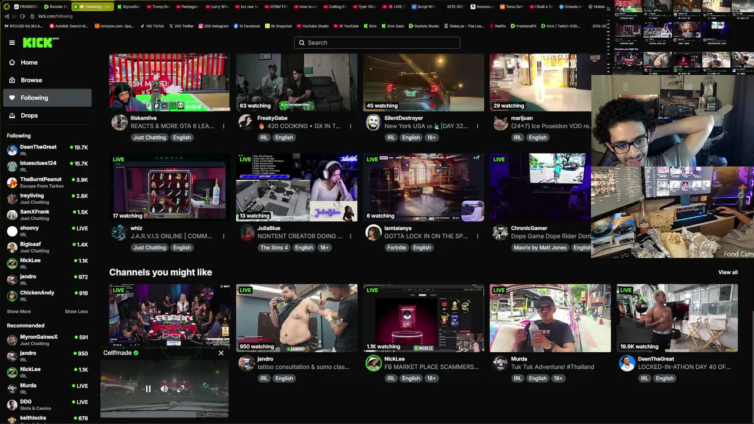Click NickLee avatar under Channels you might like

(373, 363)
